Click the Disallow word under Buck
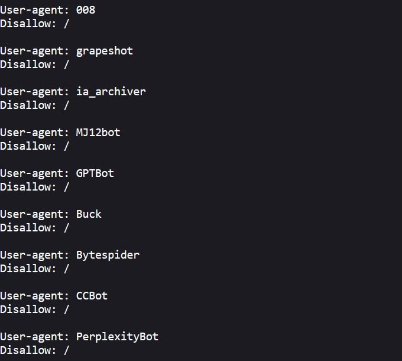 tap(25, 228)
